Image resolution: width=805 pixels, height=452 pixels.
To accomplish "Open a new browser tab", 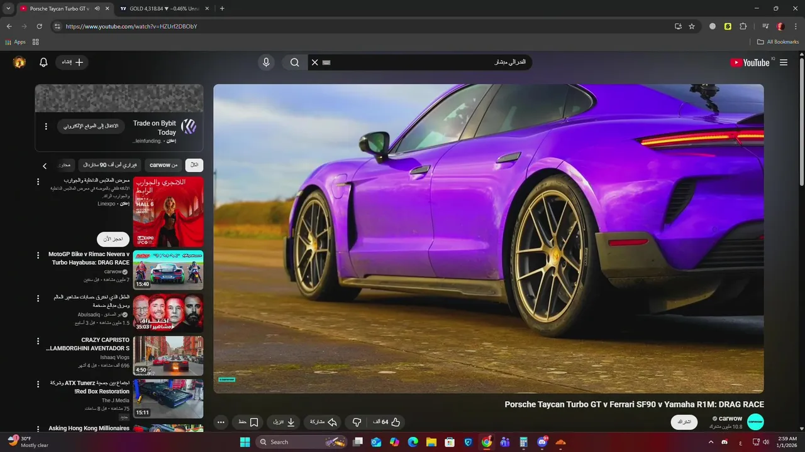I will click(x=222, y=8).
